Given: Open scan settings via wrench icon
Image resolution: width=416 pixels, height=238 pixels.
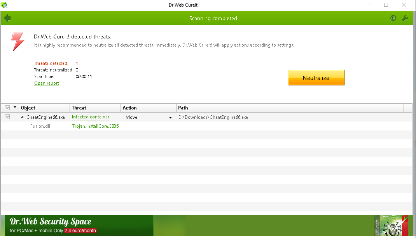Looking at the screenshot, I should click(405, 18).
